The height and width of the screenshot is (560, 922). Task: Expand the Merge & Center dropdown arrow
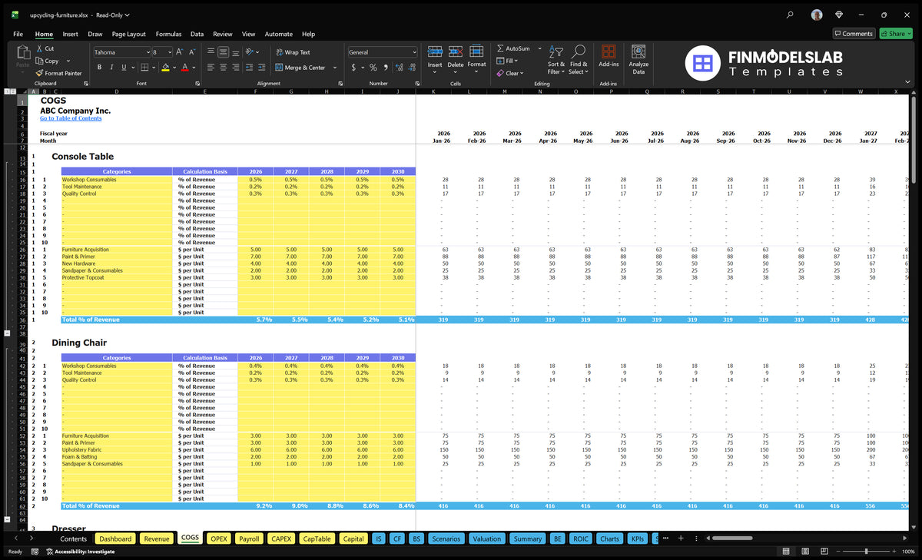[x=335, y=68]
